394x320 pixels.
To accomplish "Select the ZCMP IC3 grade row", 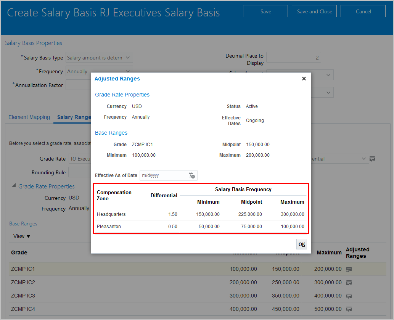I will 198,296.
